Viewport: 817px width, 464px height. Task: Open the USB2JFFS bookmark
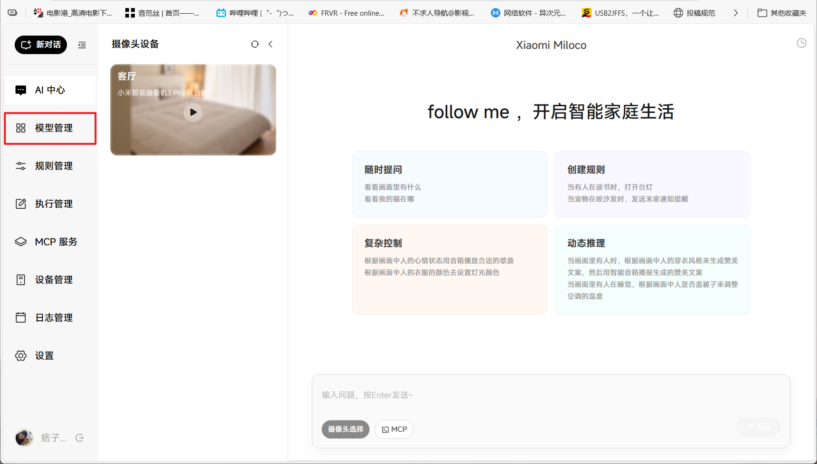click(x=620, y=13)
